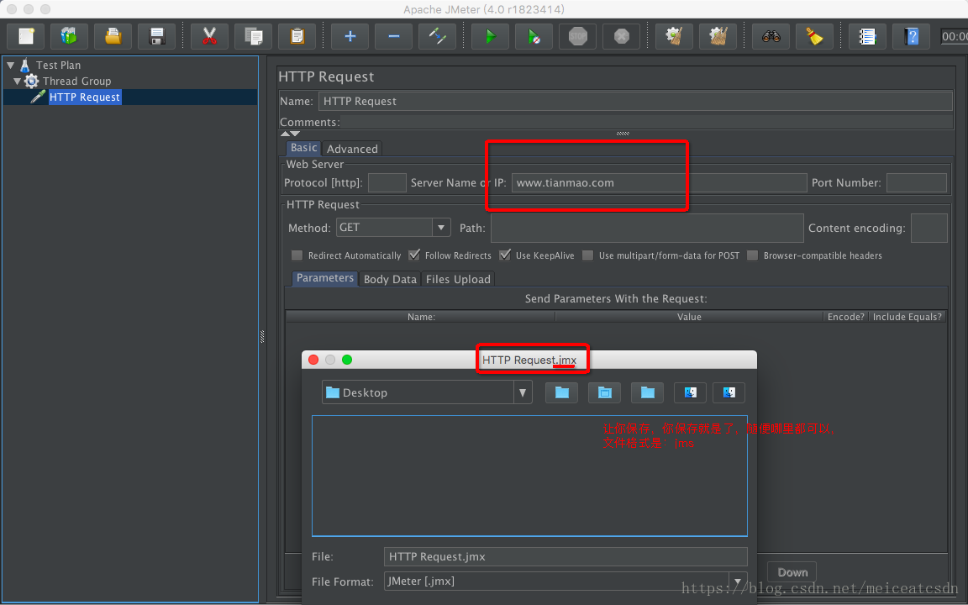Click the Open file folder icon
This screenshot has height=605, width=968.
pyautogui.click(x=113, y=36)
